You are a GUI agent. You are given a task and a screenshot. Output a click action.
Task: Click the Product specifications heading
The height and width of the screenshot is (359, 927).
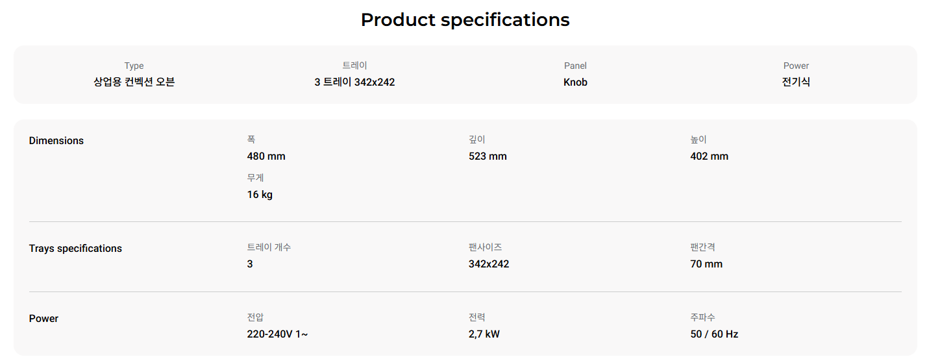point(465,20)
